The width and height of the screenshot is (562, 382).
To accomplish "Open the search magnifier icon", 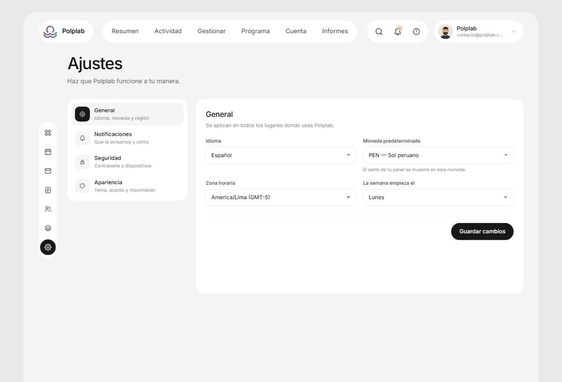I will [379, 31].
